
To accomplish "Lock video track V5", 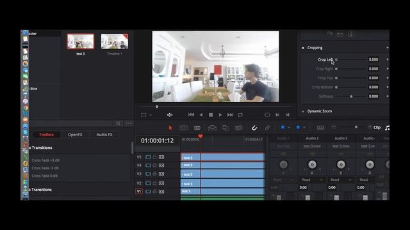I will (154, 157).
